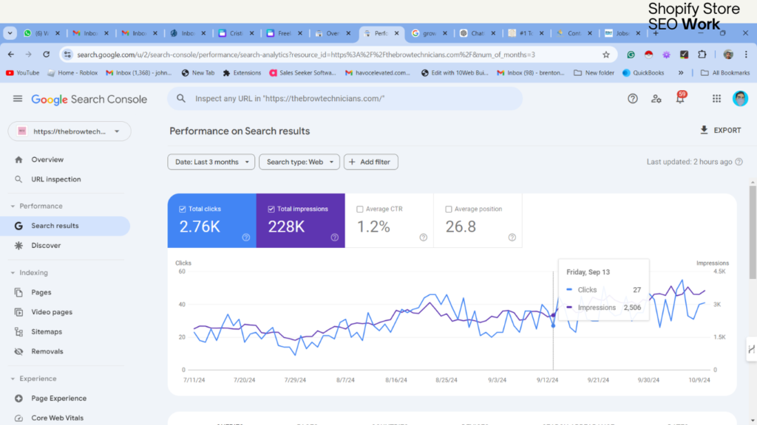
Task: Close the active Performance browser tab
Action: pos(397,33)
